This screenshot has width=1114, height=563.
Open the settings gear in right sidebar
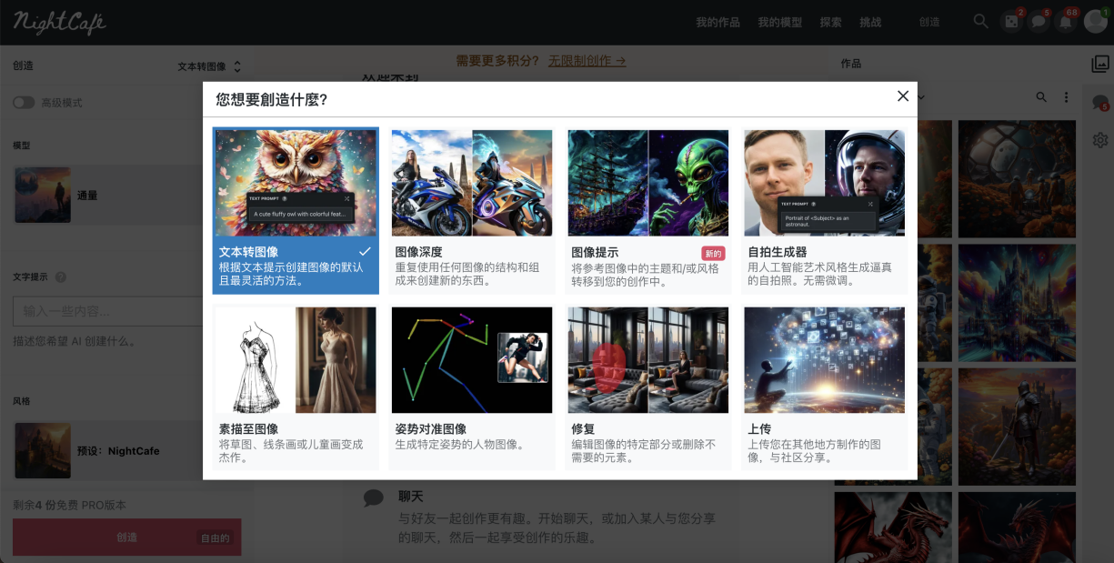[1100, 139]
